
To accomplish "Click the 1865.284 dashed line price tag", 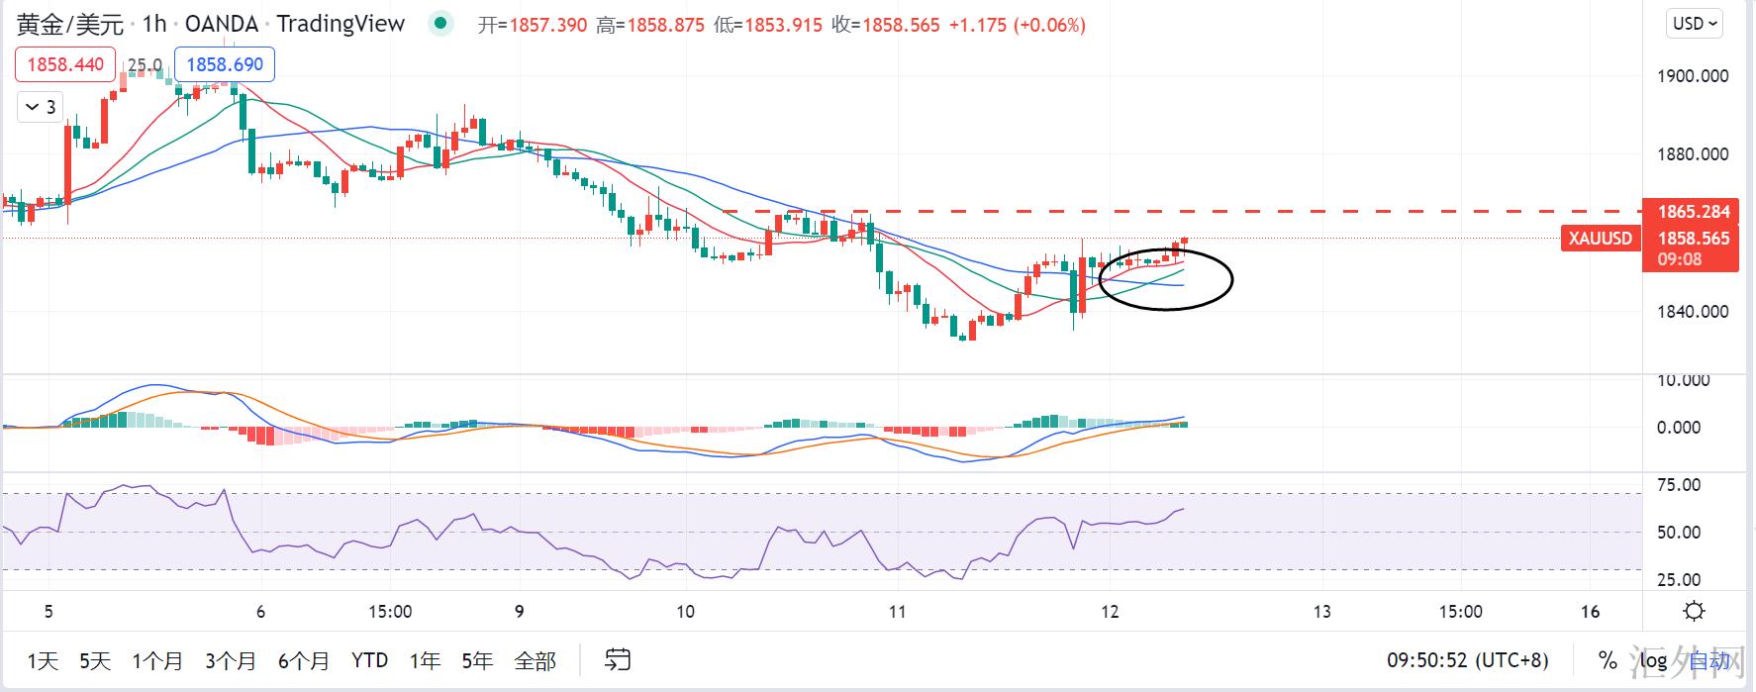I will coord(1694,212).
